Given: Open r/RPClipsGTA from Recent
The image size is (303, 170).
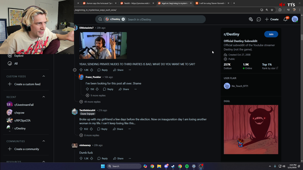Looking at the screenshot, I should (22, 120).
